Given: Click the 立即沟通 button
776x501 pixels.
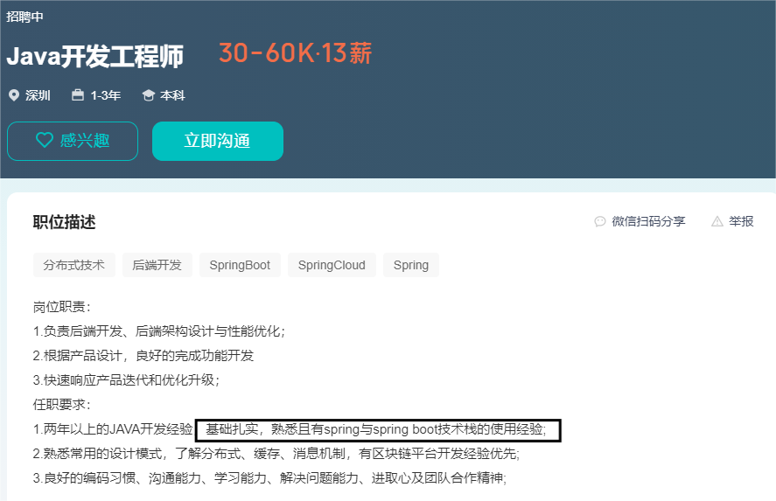Looking at the screenshot, I should click(x=218, y=141).
